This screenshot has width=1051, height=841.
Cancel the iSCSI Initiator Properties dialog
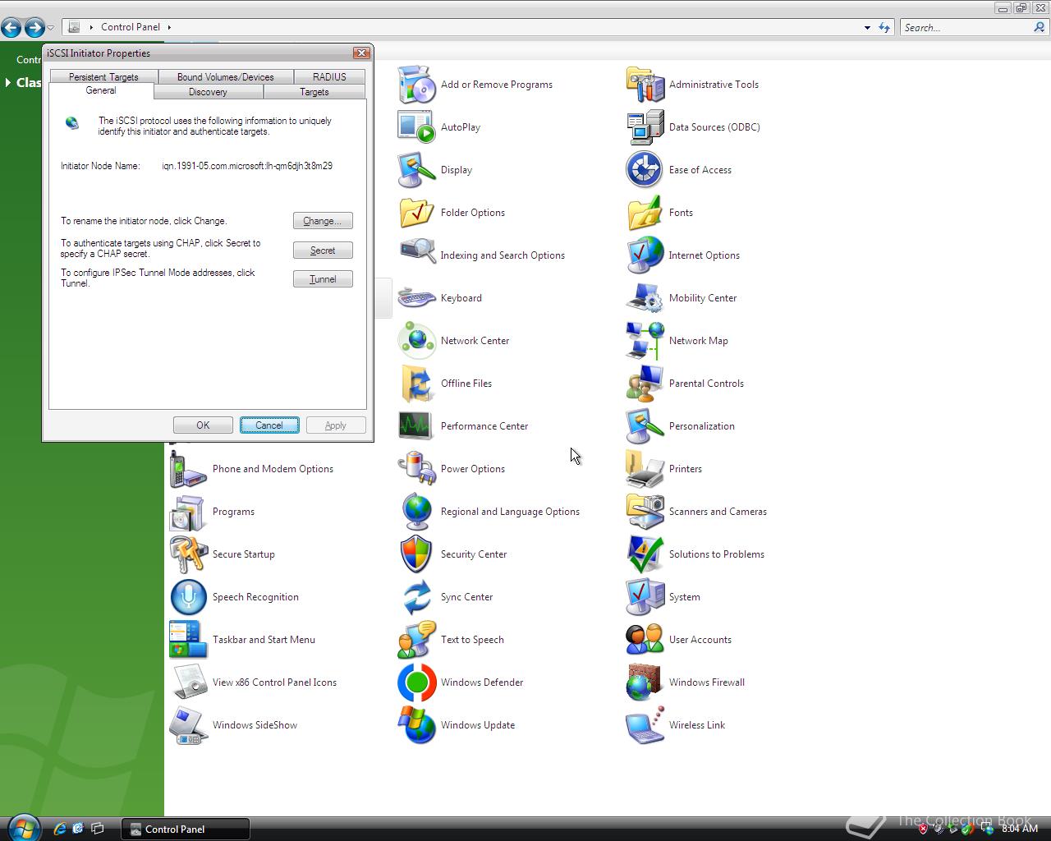tap(269, 425)
